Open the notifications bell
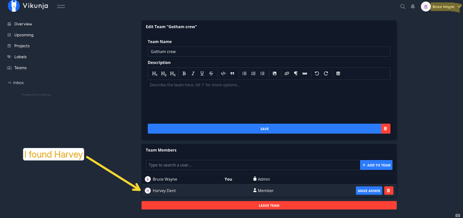Viewport: 463px width, 218px height. (413, 6)
